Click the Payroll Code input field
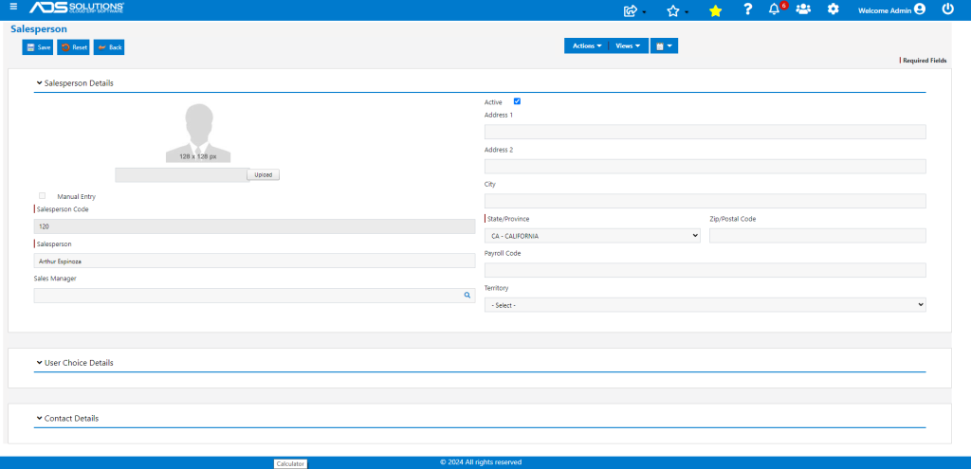971x469 pixels. point(705,270)
